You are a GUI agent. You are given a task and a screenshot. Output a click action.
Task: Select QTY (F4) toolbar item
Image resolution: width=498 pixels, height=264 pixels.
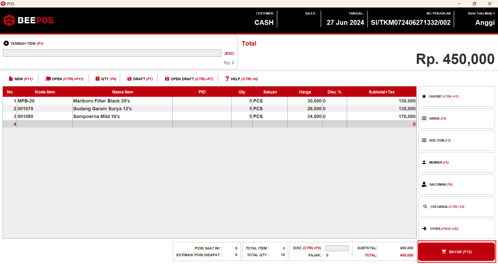pyautogui.click(x=106, y=79)
